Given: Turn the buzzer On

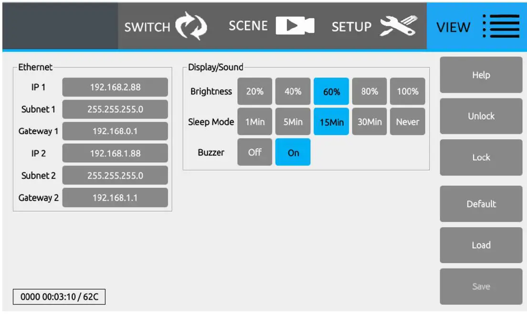Looking at the screenshot, I should coord(293,152).
